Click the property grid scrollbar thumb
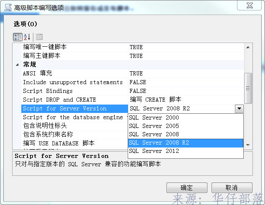 coord(248,88)
